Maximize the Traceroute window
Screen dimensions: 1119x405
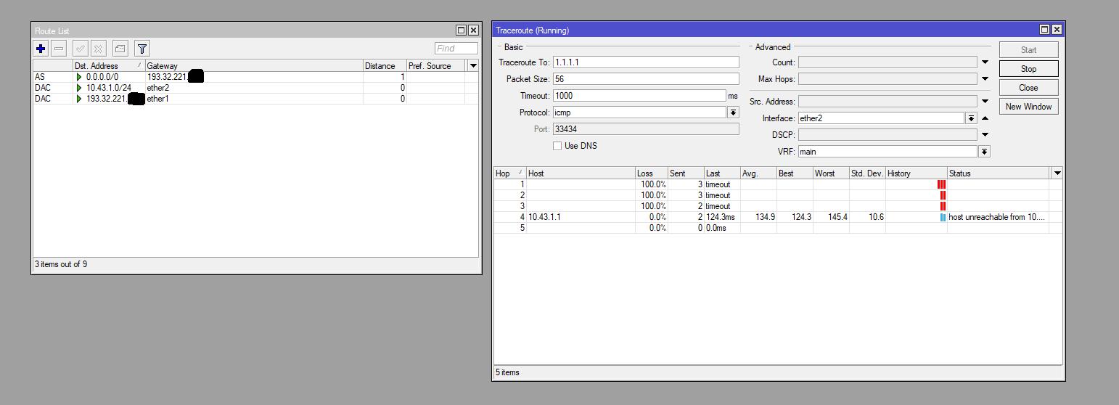click(1044, 30)
